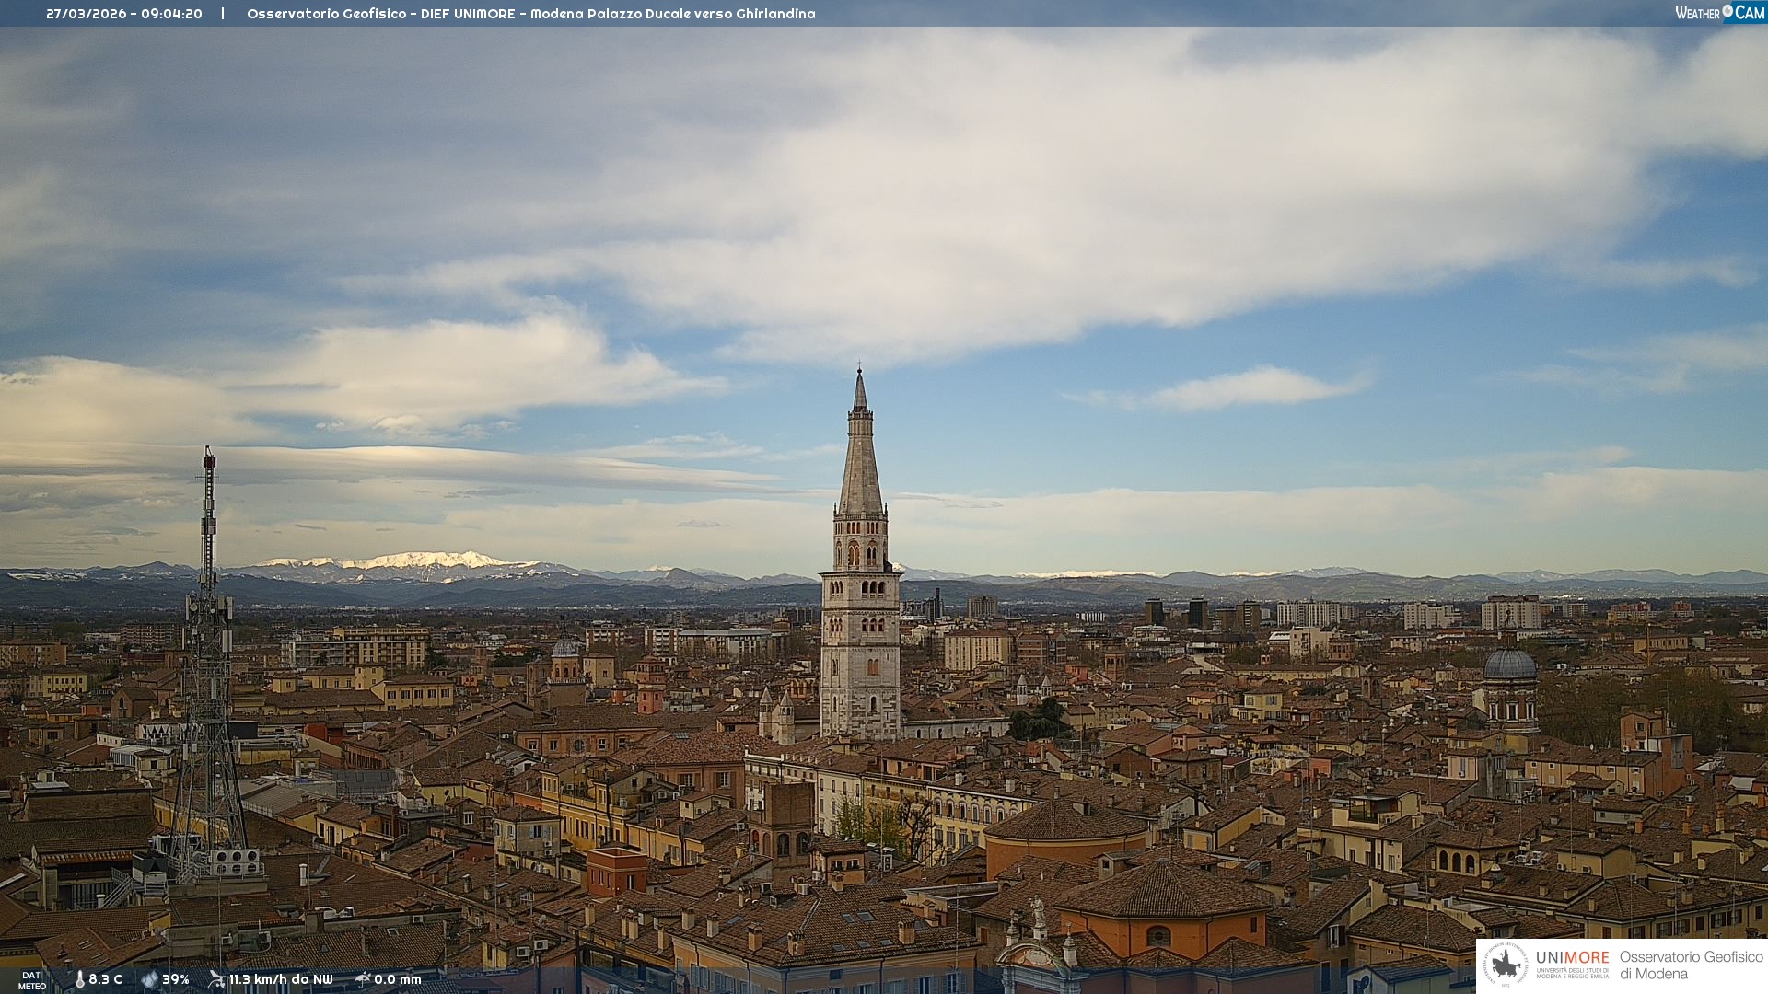Click Osservatorio Geofisico di Modena caption
Screen dimensions: 1768x994
point(1691,965)
